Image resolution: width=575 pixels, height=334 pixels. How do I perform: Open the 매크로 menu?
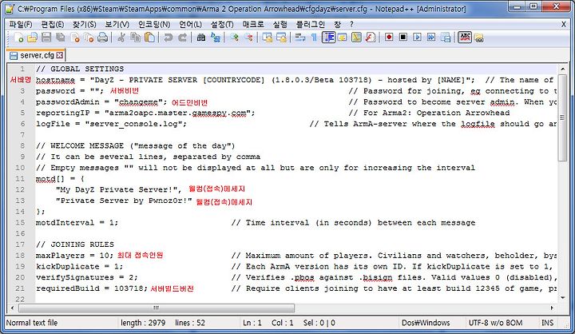pyautogui.click(x=253, y=25)
